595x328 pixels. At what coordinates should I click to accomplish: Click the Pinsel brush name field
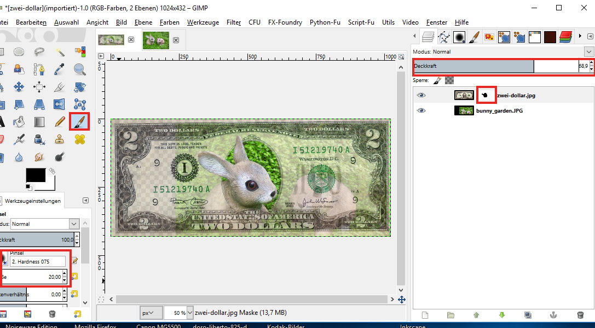(x=37, y=261)
